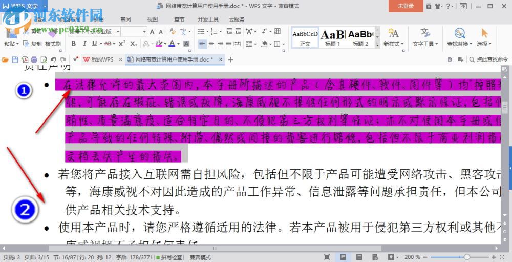Switch to outline view in status bar
The height and width of the screenshot is (262, 512).
click(x=359, y=257)
